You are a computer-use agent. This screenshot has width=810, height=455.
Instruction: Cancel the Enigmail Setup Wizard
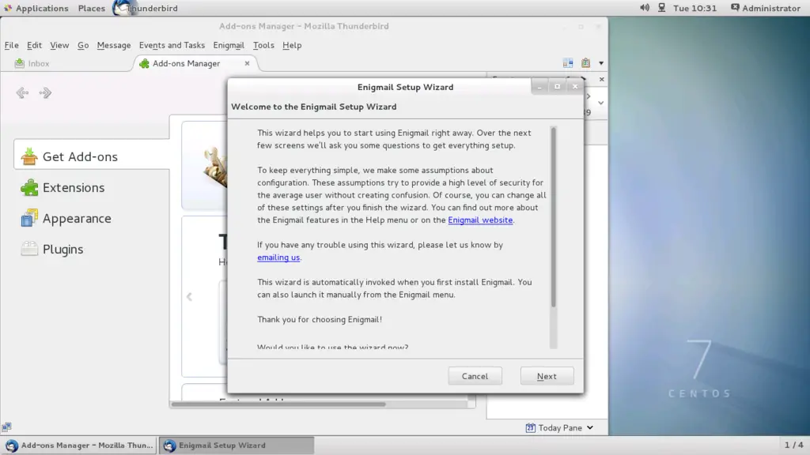(x=475, y=376)
